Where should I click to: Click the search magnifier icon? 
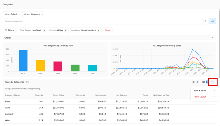205,21
